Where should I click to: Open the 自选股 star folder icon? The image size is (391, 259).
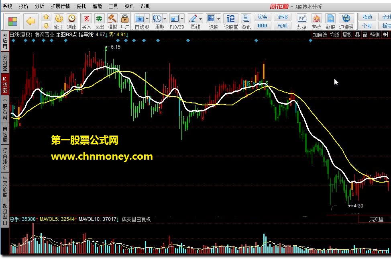(x=139, y=18)
